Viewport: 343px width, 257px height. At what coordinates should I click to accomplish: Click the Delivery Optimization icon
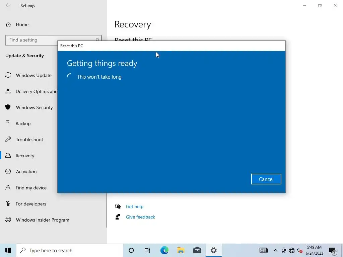[x=8, y=91]
